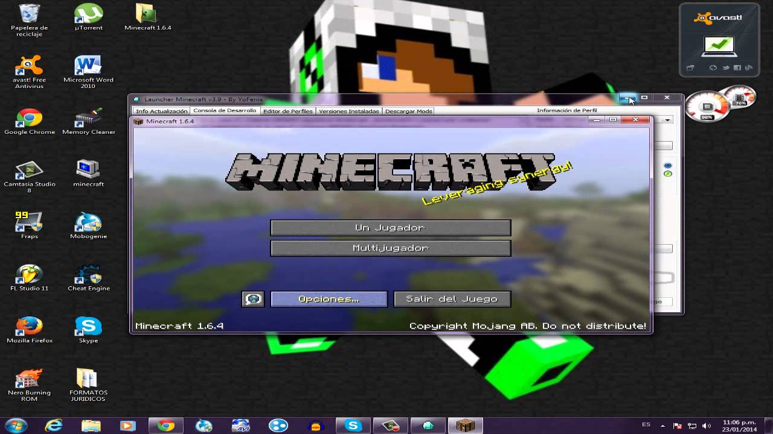Screen dimensions: 773x434
Task: Open Skype desktop shortcut
Action: [88, 330]
